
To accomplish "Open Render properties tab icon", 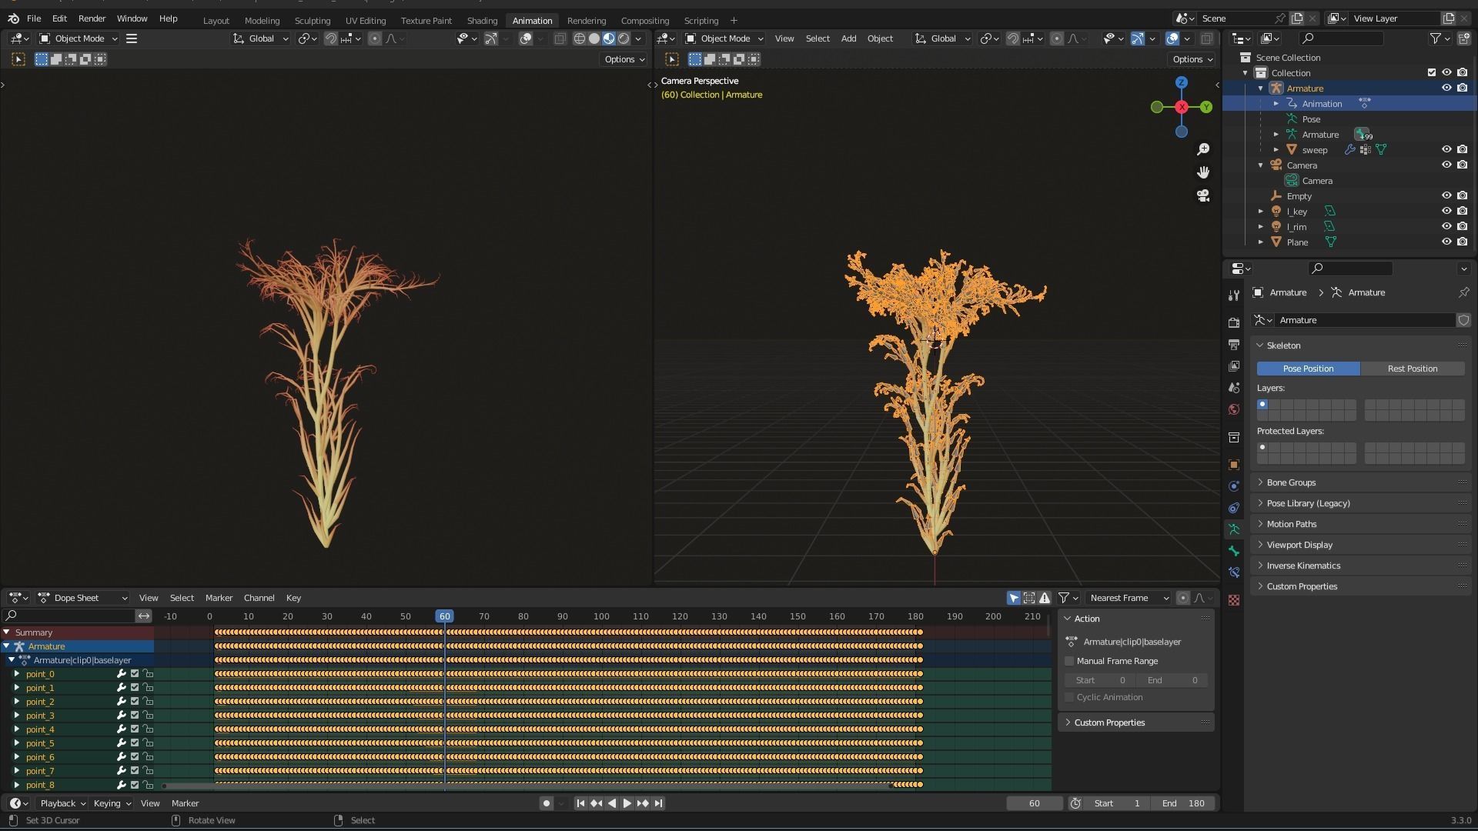I will [x=1234, y=323].
